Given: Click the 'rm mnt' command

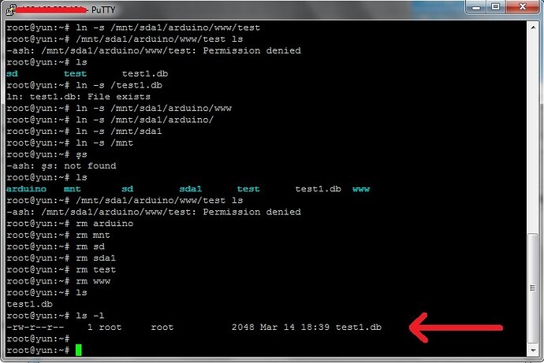Looking at the screenshot, I should (x=93, y=235).
